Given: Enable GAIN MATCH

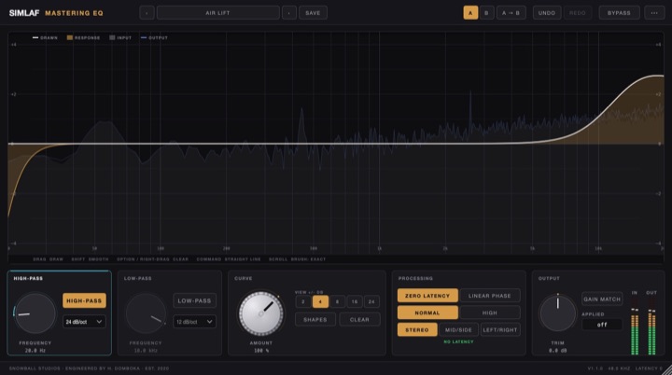Looking at the screenshot, I should pos(602,299).
